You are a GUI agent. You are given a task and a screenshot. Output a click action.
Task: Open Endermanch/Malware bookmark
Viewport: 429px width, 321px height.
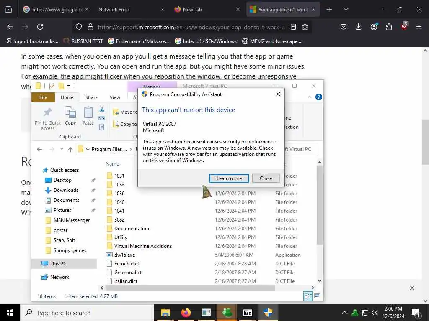click(x=138, y=41)
